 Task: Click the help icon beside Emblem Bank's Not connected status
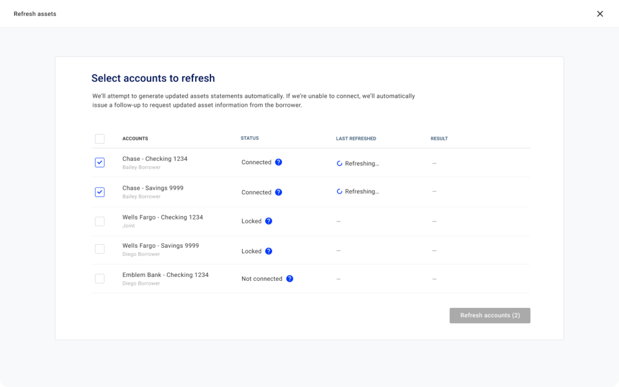[x=290, y=279]
